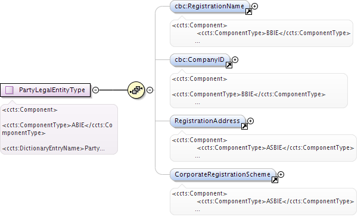
Task: Click the purple square icon in PartyLegalEntityType
Action: tap(9, 90)
